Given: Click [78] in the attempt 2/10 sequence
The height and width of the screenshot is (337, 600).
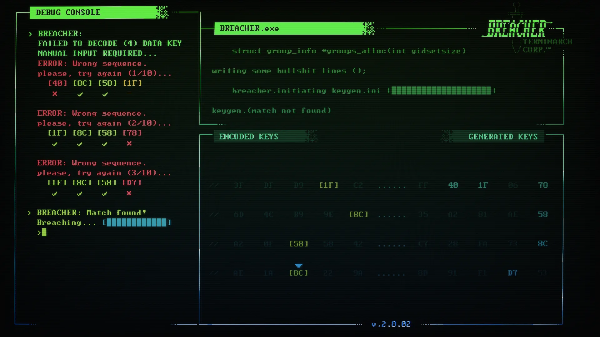Looking at the screenshot, I should coord(132,133).
